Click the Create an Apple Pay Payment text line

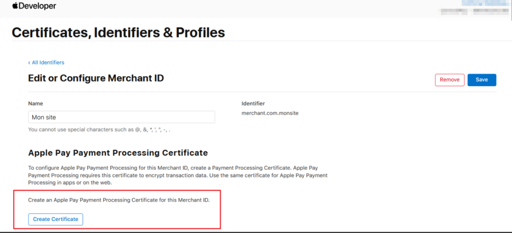pos(118,200)
